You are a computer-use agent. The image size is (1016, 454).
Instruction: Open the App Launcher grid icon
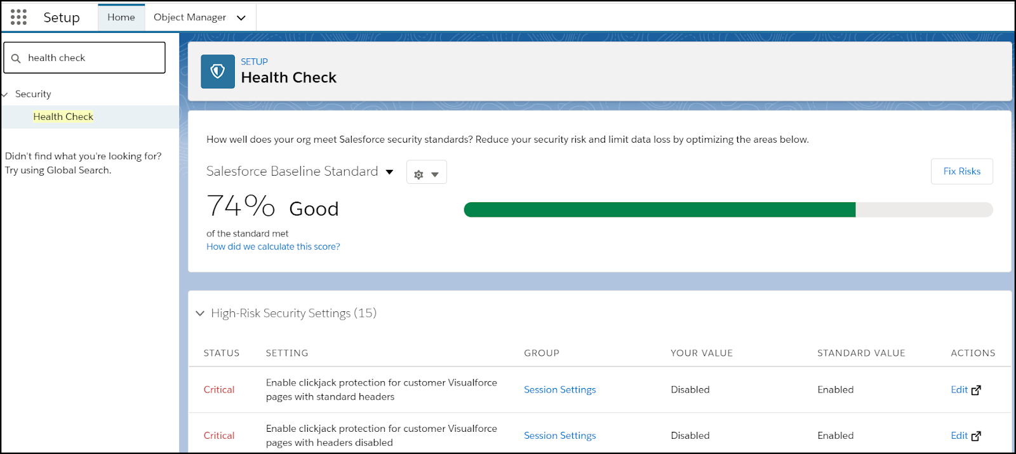point(18,17)
